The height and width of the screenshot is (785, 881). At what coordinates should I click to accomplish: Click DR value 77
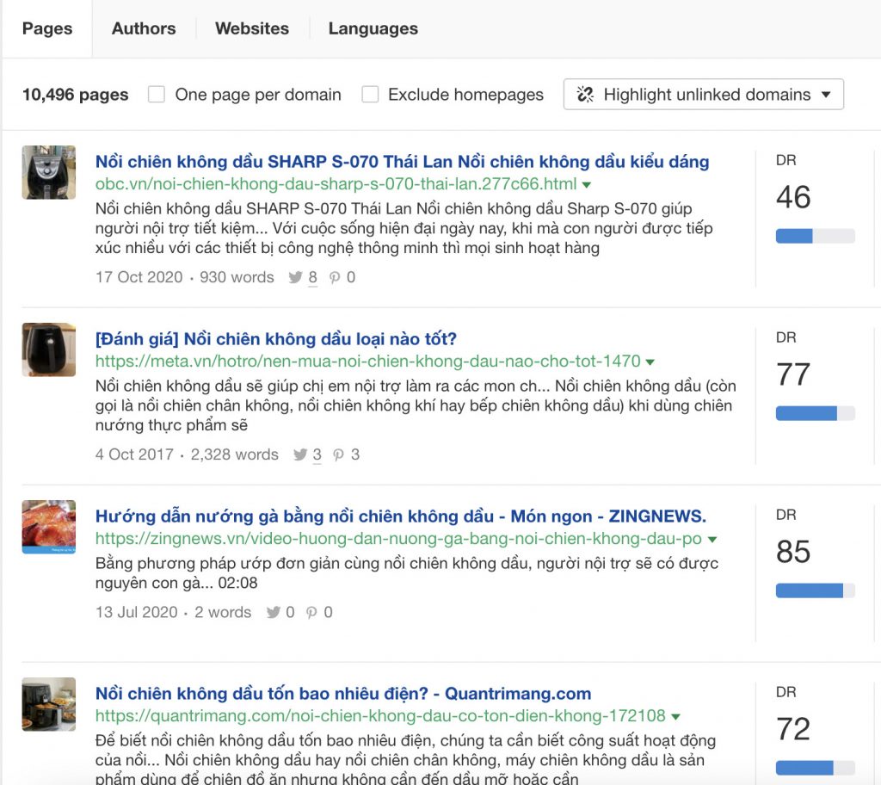pyautogui.click(x=793, y=374)
